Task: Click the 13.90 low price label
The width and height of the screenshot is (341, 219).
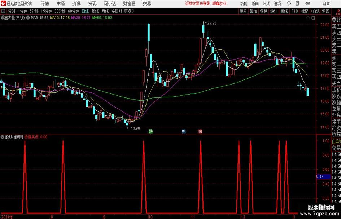Action: click(135, 128)
